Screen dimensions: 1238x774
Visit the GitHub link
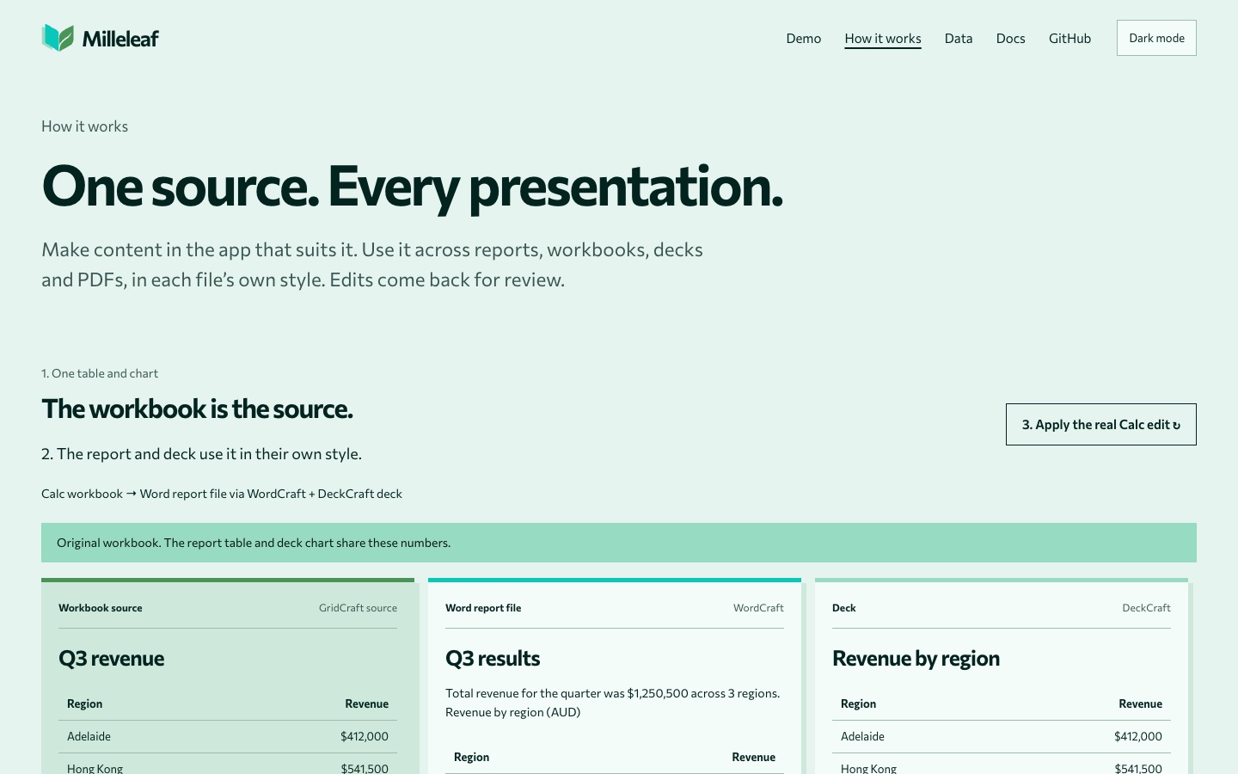[1069, 38]
